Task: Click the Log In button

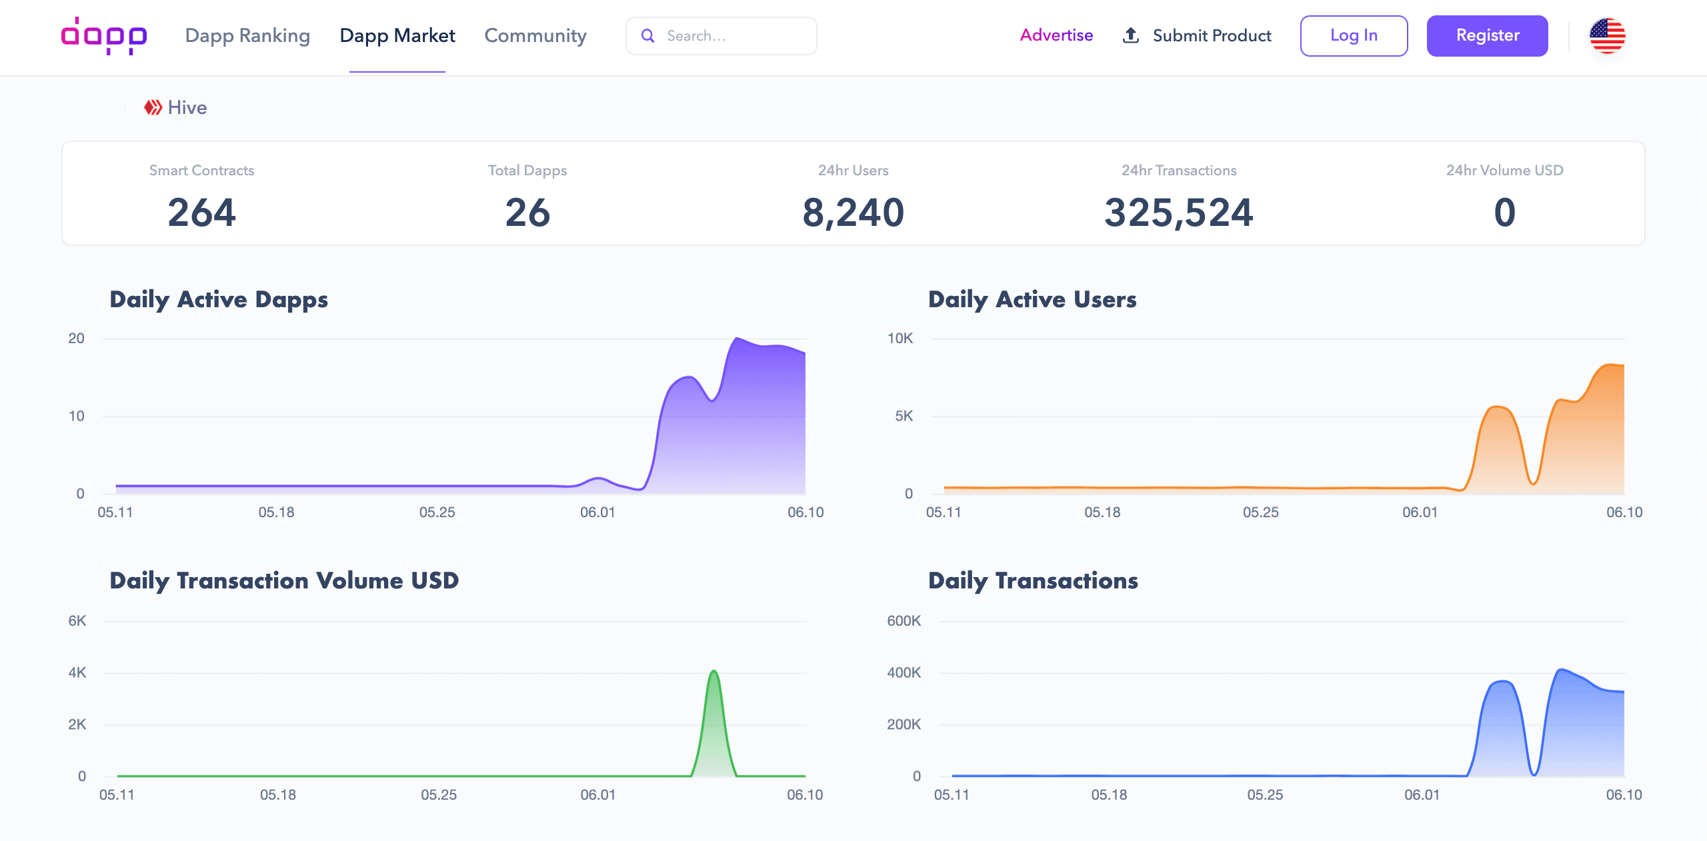Action: coord(1354,36)
